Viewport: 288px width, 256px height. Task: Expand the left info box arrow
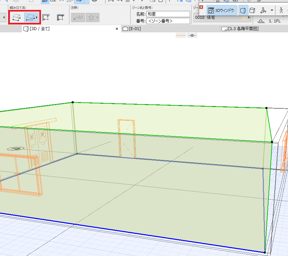(4, 18)
